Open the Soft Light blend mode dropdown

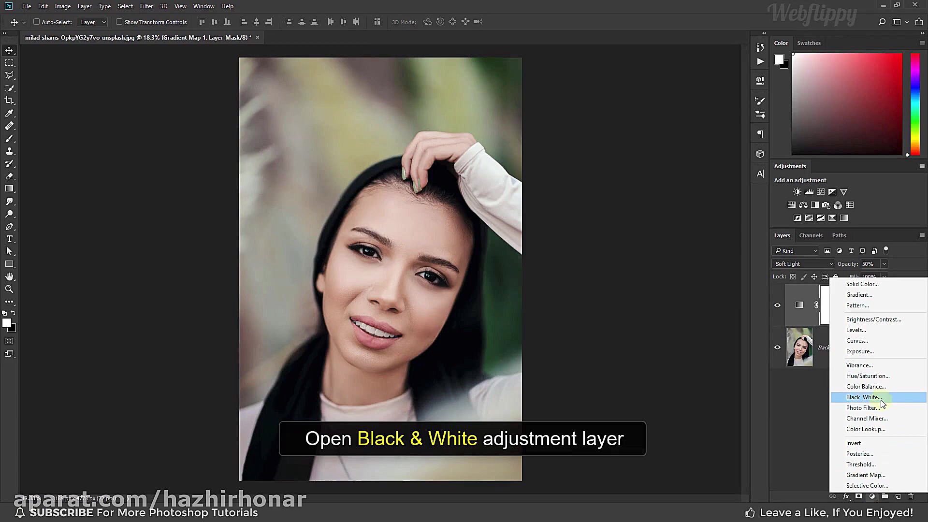tap(803, 264)
